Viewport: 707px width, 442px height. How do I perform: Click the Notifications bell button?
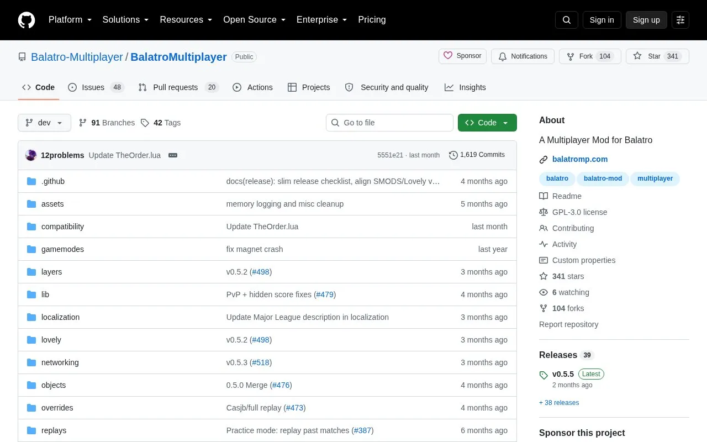click(x=523, y=56)
